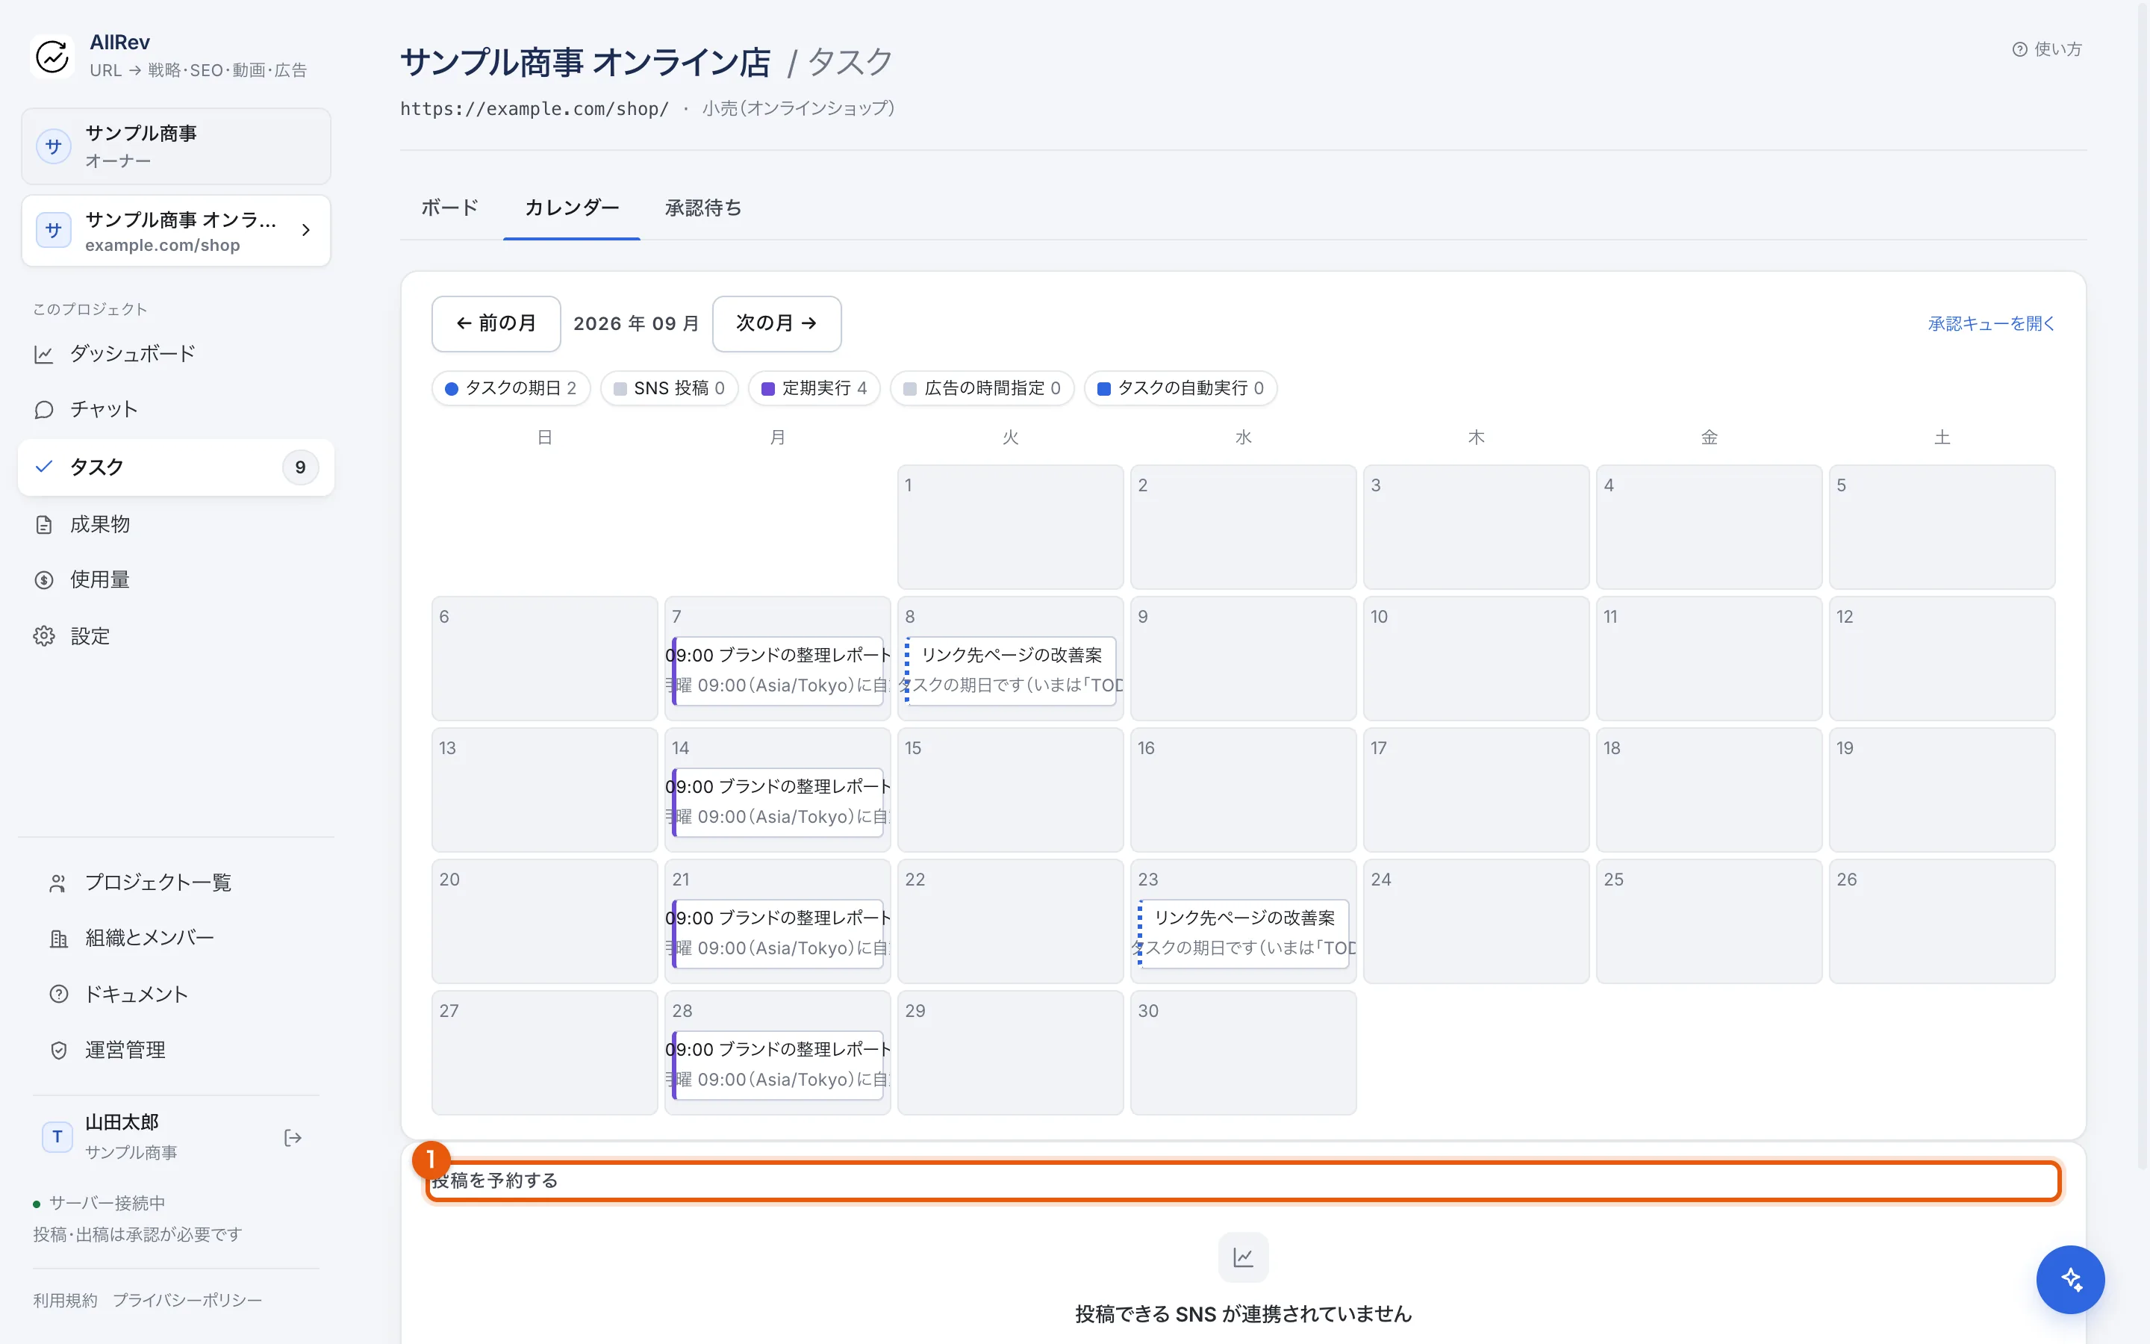Viewport: 2150px width, 1344px height.
Task: Click the サンプル商事 organization avatar
Action: point(53,146)
